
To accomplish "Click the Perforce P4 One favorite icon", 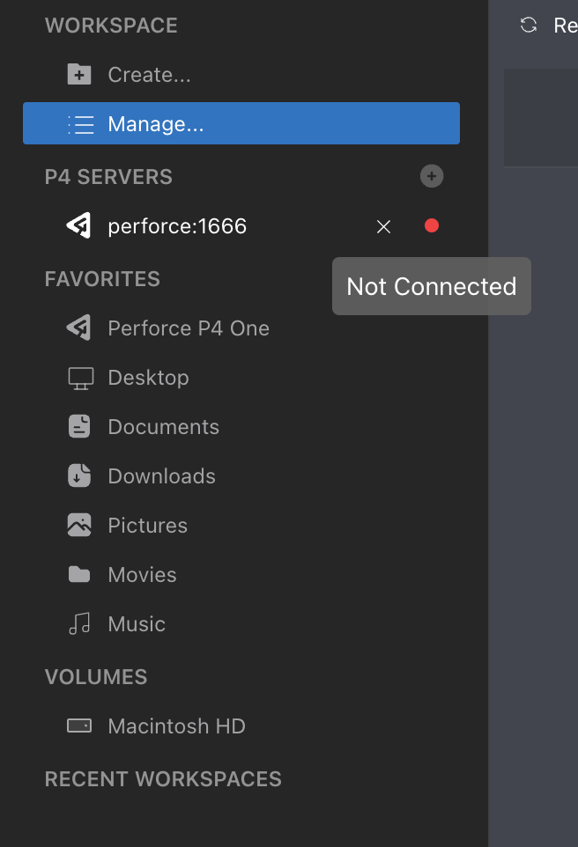I will coord(79,328).
